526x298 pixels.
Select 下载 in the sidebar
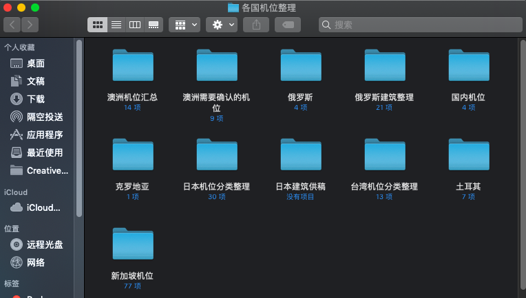tap(36, 99)
